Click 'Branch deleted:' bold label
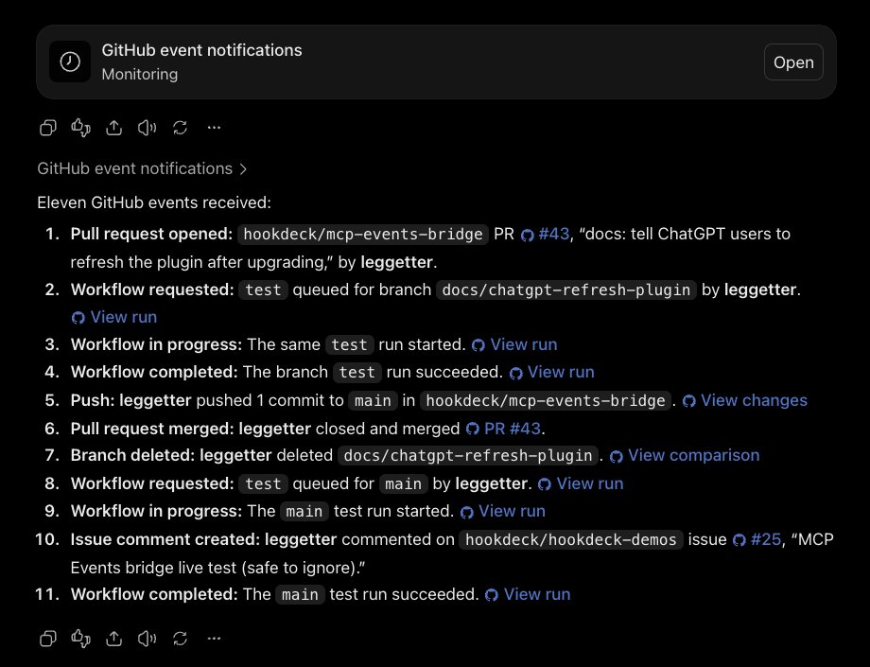Screen dimensions: 870x667 (132, 456)
